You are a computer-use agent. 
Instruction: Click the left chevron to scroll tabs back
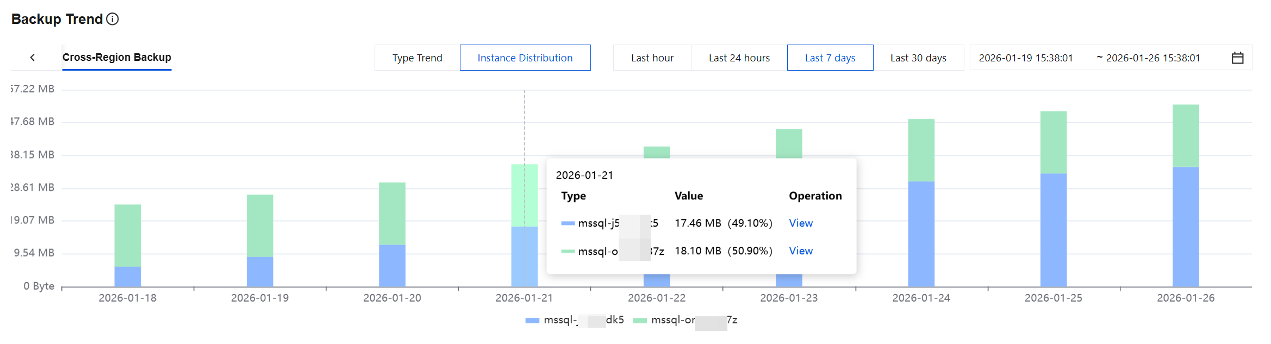(33, 58)
